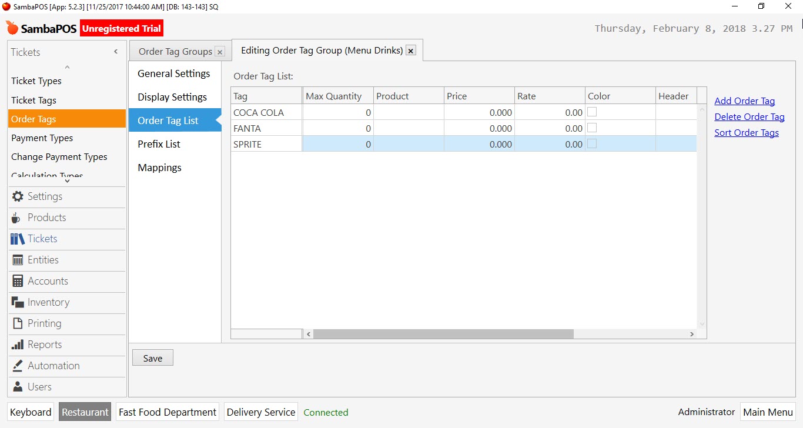Switch to the Order Tag Groups tab

[175, 51]
